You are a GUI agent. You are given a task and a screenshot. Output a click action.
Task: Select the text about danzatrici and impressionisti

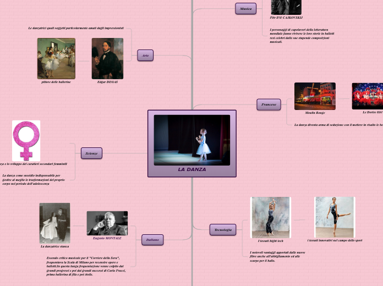(x=76, y=28)
